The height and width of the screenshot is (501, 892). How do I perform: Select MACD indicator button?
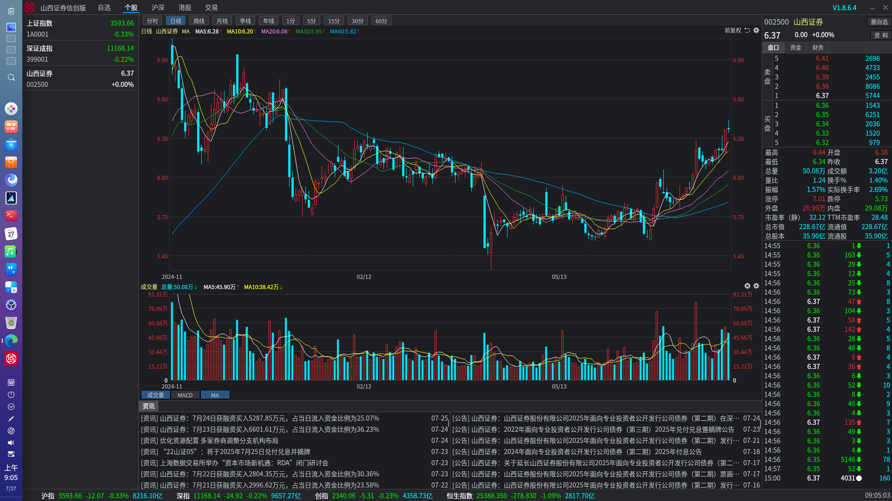coord(185,395)
